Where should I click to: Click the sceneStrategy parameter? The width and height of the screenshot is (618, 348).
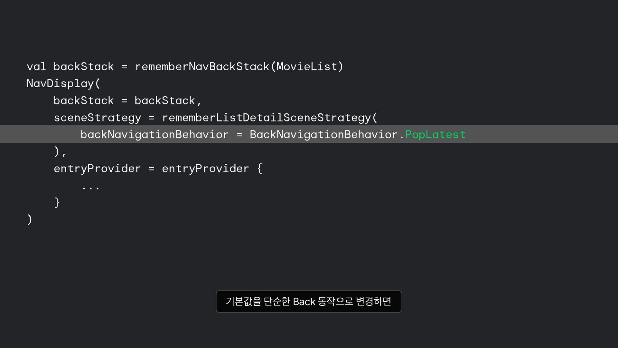97,118
